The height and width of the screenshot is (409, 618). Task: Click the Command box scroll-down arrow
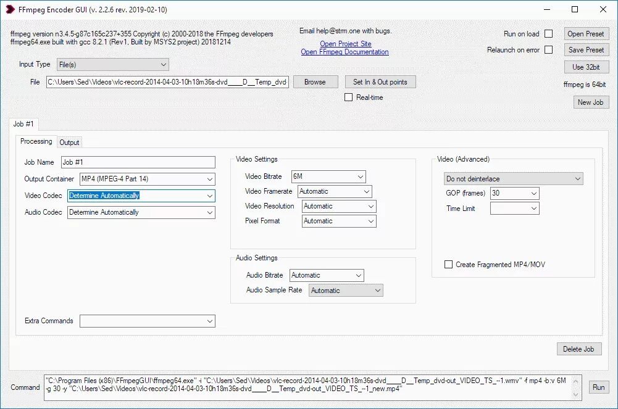[576, 395]
